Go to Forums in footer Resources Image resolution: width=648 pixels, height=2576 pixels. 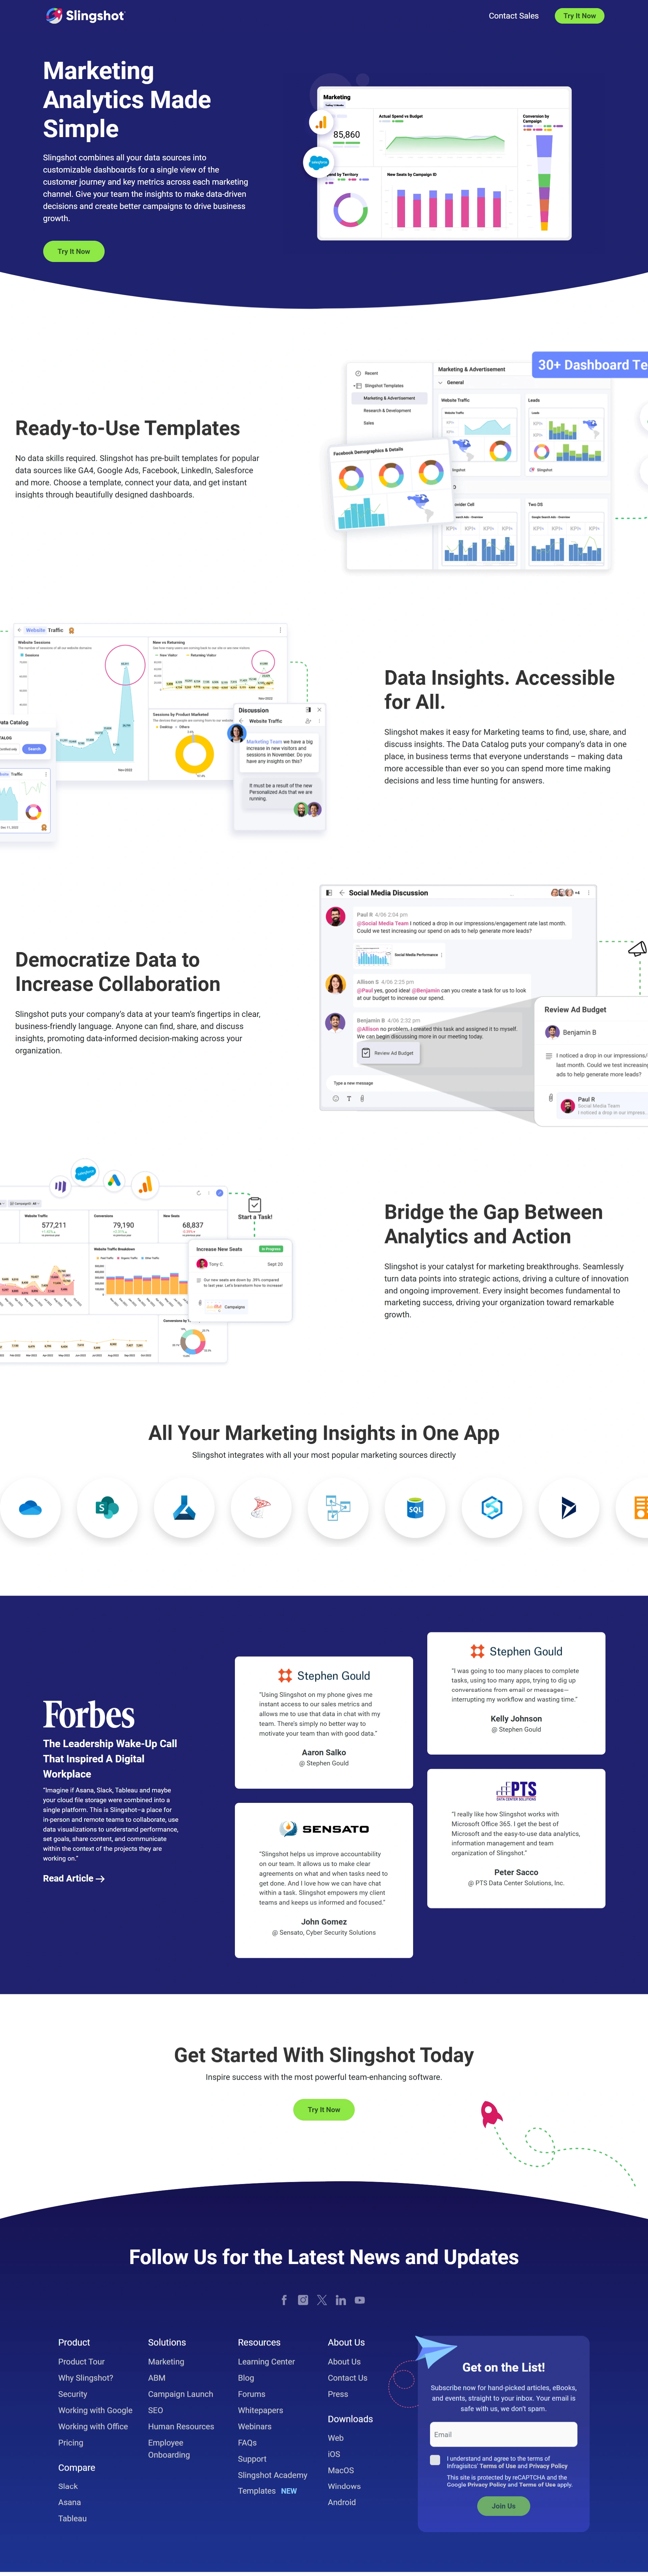coord(252,2394)
